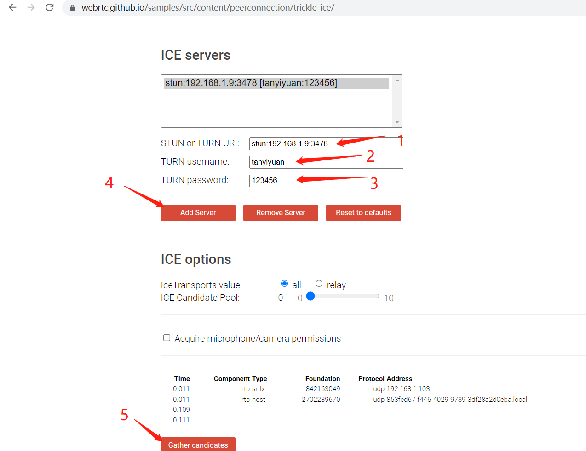Image resolution: width=586 pixels, height=451 pixels.
Task: Click the scrollbar down arrow on server list
Action: pos(396,122)
